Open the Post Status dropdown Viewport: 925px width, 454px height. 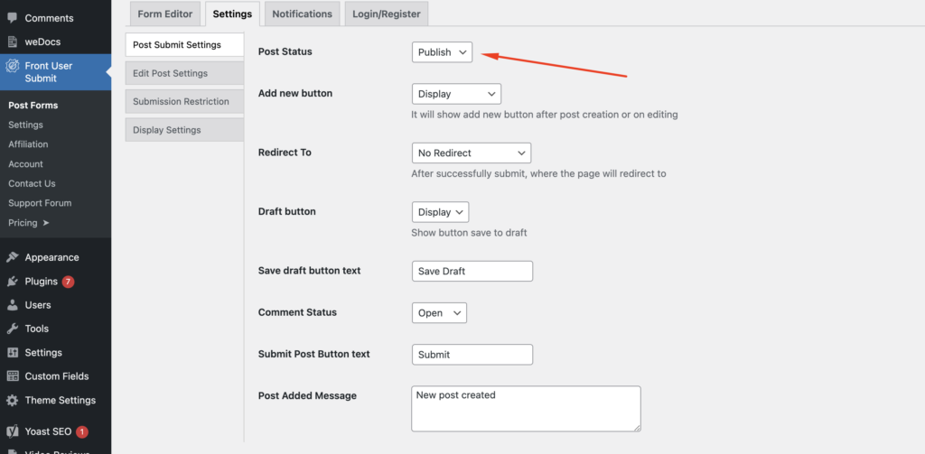tap(442, 52)
